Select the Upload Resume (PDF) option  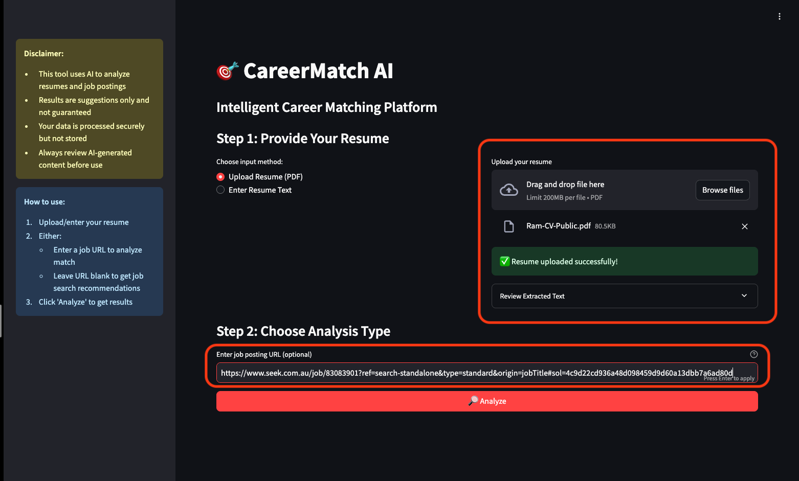click(220, 177)
